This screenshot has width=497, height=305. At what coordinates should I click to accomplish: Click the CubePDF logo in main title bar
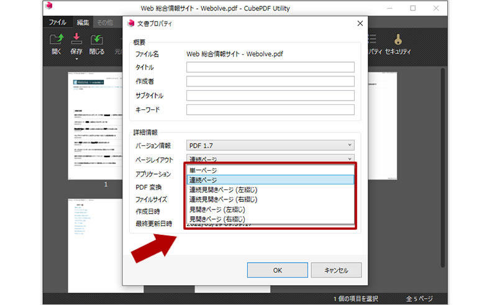49,6
